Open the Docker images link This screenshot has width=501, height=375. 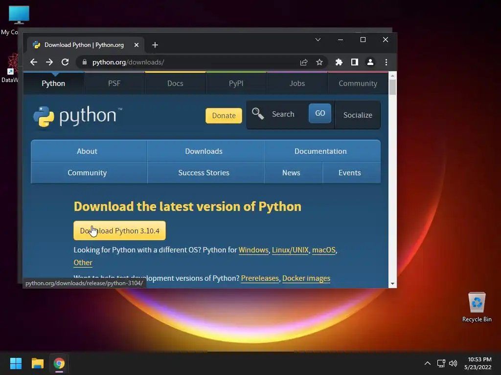tap(306, 278)
